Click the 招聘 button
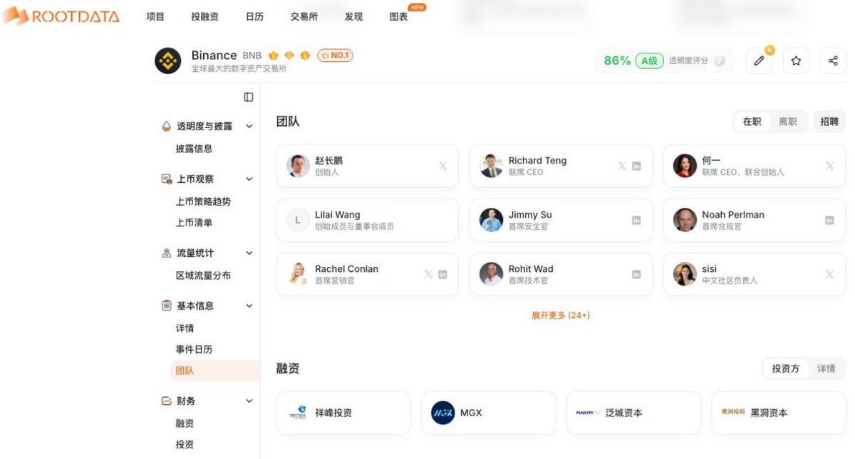Viewport: 855px width, 459px height. click(x=829, y=122)
